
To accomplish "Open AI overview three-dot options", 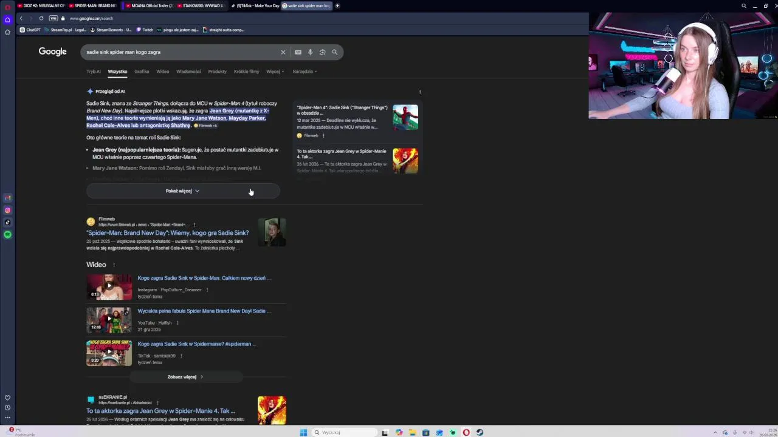I will 420,92.
